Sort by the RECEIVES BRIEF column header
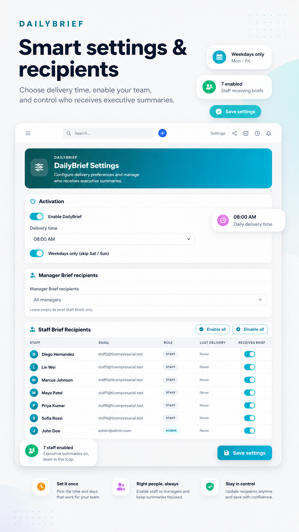Screen dimensions: 299x532 point(252,343)
